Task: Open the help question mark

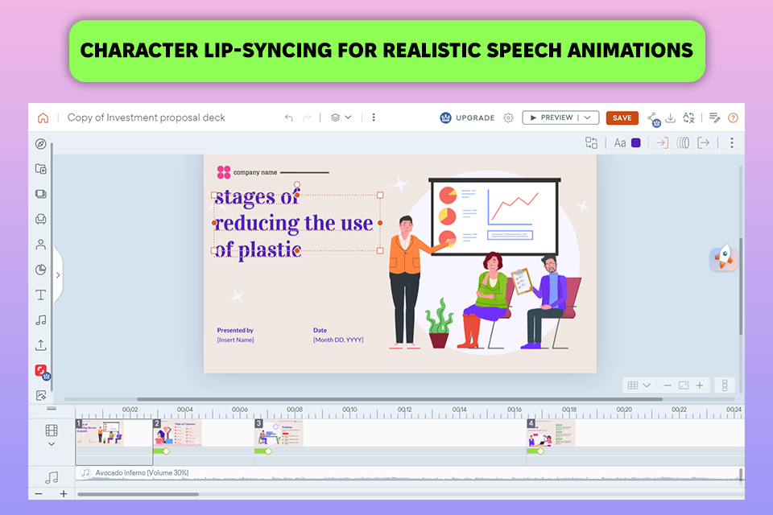Action: coord(733,117)
